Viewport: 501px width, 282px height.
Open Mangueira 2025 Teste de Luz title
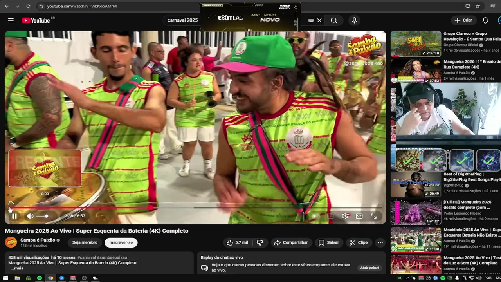(x=472, y=260)
